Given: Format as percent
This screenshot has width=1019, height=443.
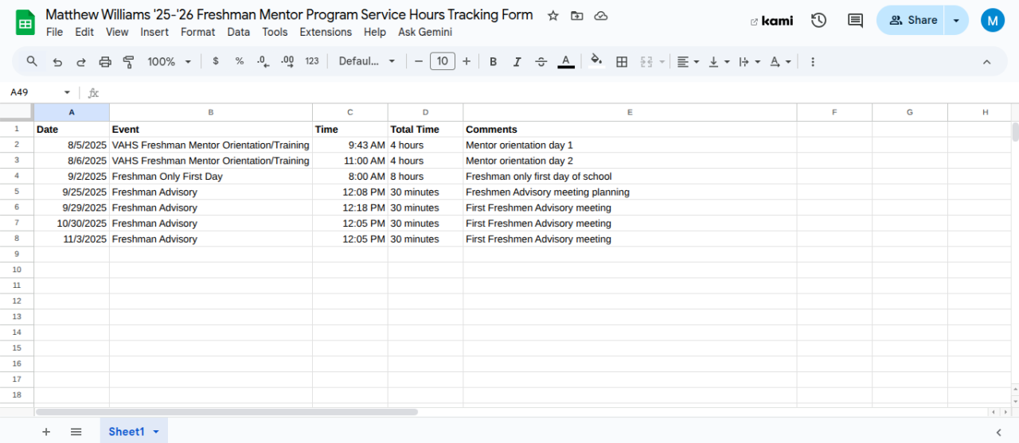Looking at the screenshot, I should pyautogui.click(x=240, y=61).
